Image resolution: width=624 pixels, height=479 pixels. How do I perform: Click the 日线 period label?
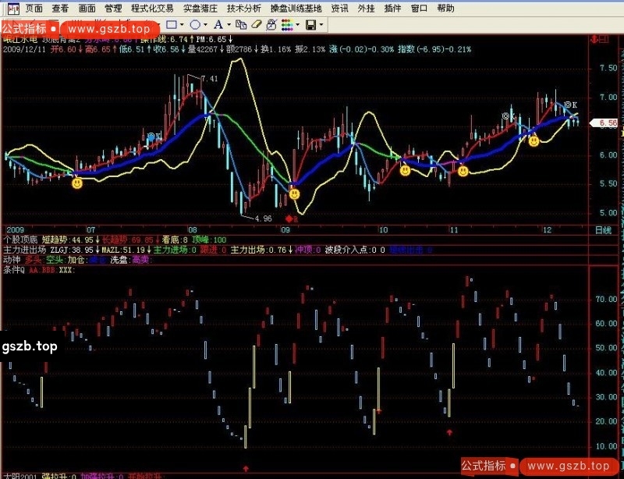603,230
